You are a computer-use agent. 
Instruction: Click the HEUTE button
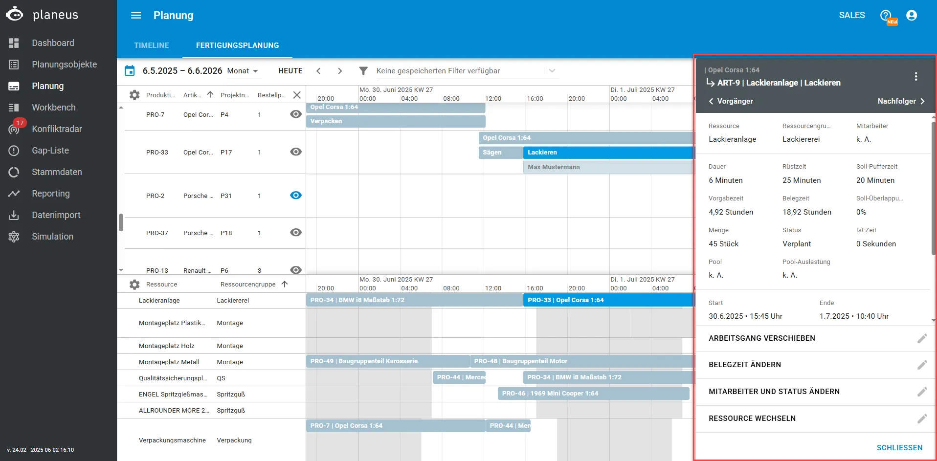pyautogui.click(x=290, y=71)
